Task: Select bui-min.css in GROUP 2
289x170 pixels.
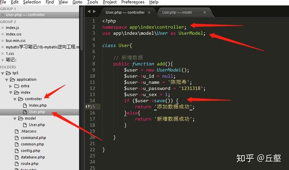Action: point(16,40)
